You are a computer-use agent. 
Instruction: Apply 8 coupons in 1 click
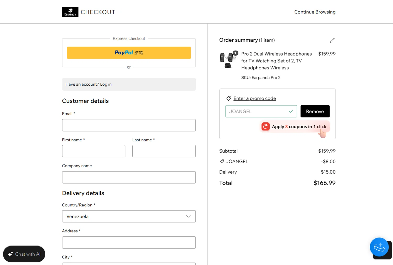click(x=295, y=127)
